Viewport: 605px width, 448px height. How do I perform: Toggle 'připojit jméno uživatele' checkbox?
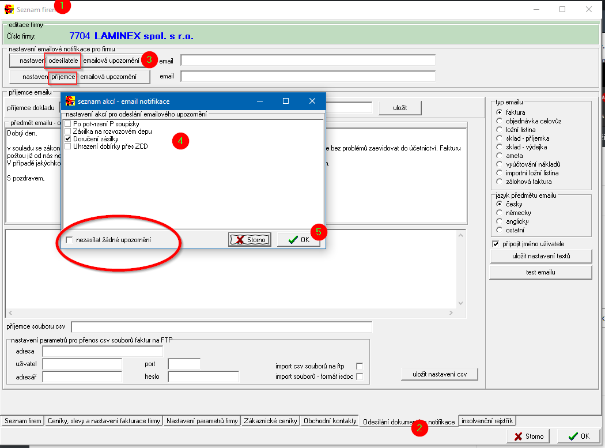click(x=496, y=244)
